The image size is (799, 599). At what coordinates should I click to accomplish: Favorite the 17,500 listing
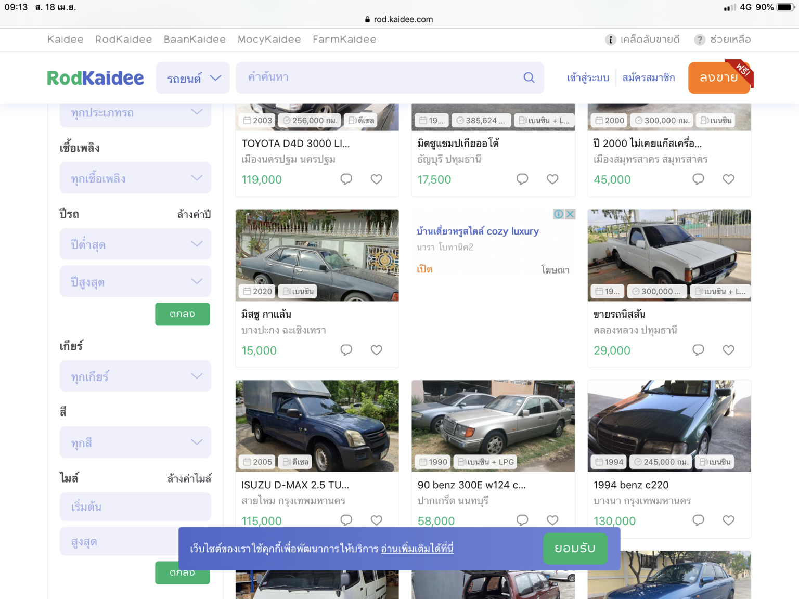click(x=552, y=179)
